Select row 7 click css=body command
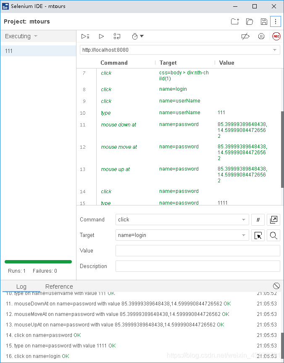Screen dimensions: 284x363 [x=179, y=76]
